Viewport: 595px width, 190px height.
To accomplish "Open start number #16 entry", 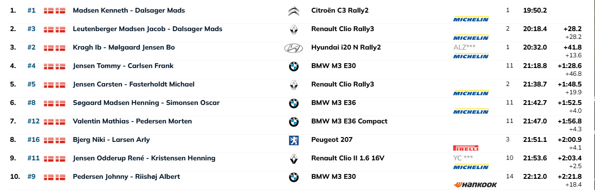I will click(34, 140).
